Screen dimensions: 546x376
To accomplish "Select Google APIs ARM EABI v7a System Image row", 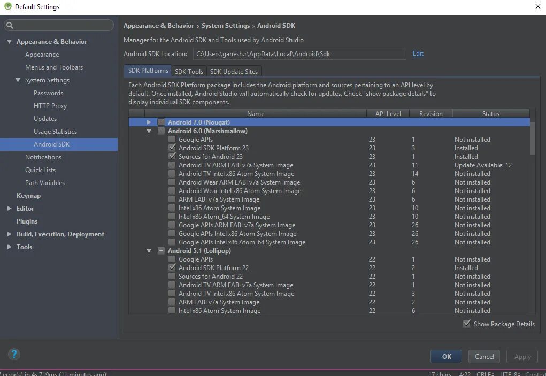I will tap(329, 225).
